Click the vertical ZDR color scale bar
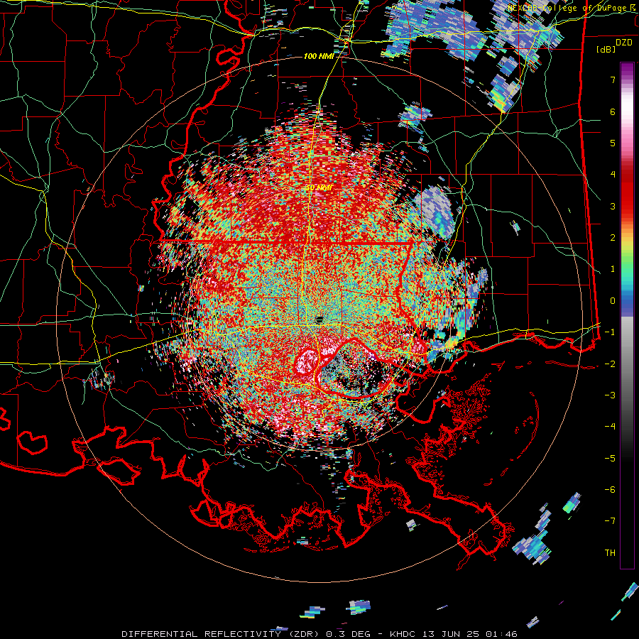Image resolution: width=639 pixels, height=639 pixels. [627, 315]
